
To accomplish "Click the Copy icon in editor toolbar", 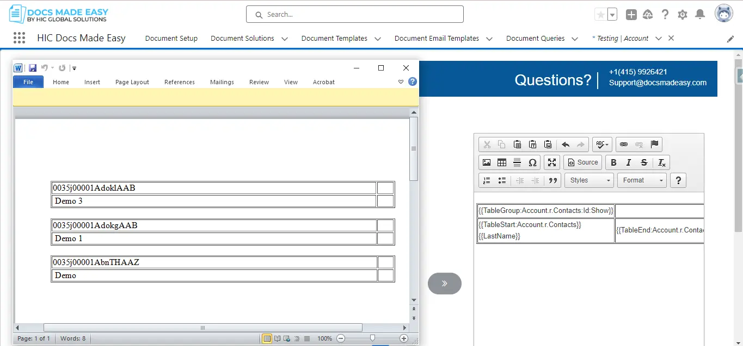I will [x=502, y=144].
